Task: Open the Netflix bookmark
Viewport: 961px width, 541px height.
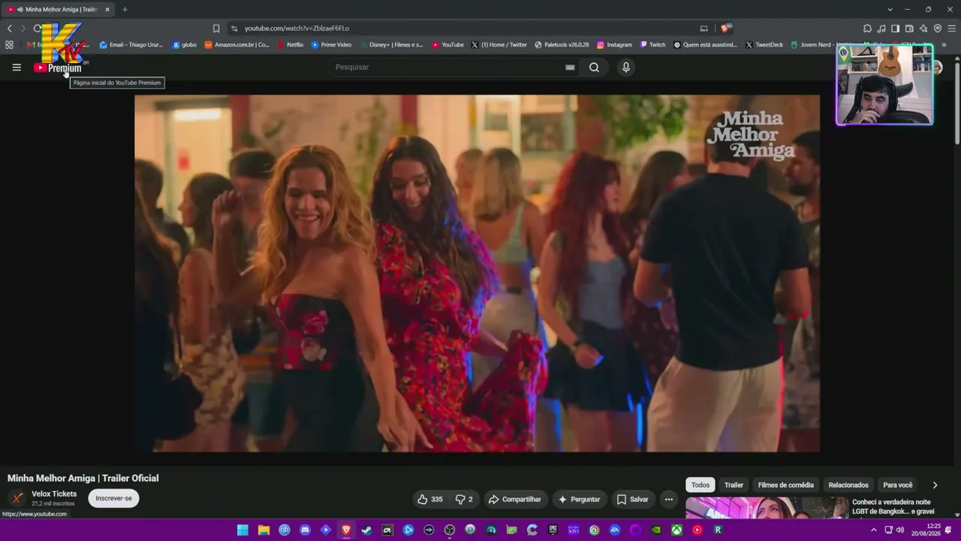Action: pos(290,45)
